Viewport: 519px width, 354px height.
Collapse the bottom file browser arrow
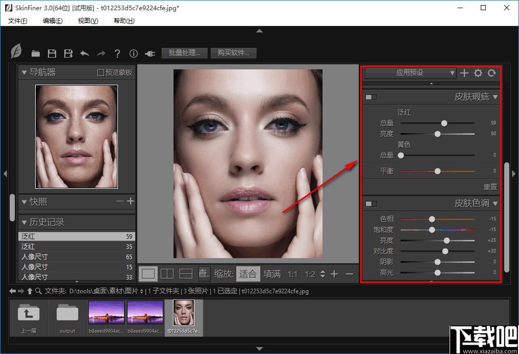coord(259,348)
